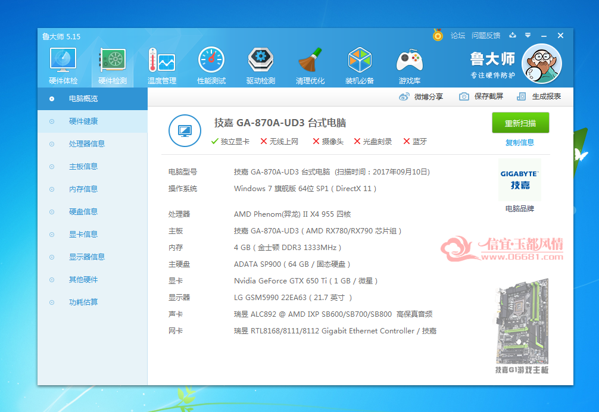Click the heading 技嘉 GA-870A-UD3 台式电脑

coord(280,123)
